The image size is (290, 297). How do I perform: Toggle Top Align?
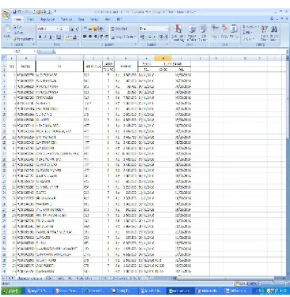[x=85, y=29]
